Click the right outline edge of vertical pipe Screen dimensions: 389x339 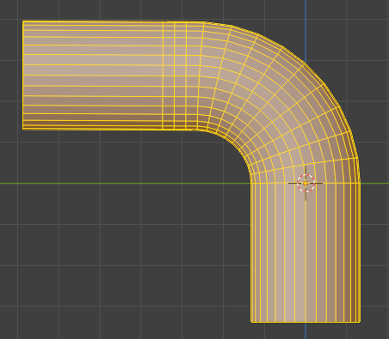(360, 251)
